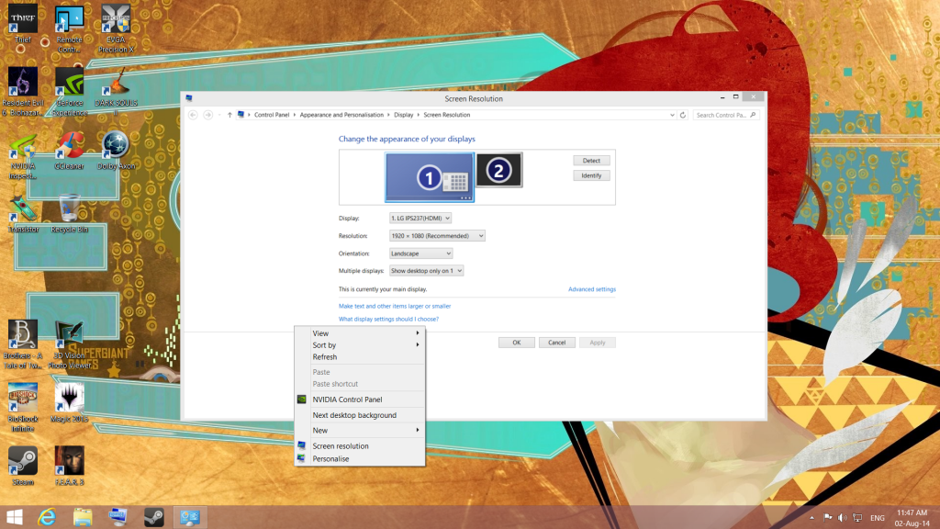Click the Screen Resolution taskbar button
940x529 pixels.
(x=190, y=517)
